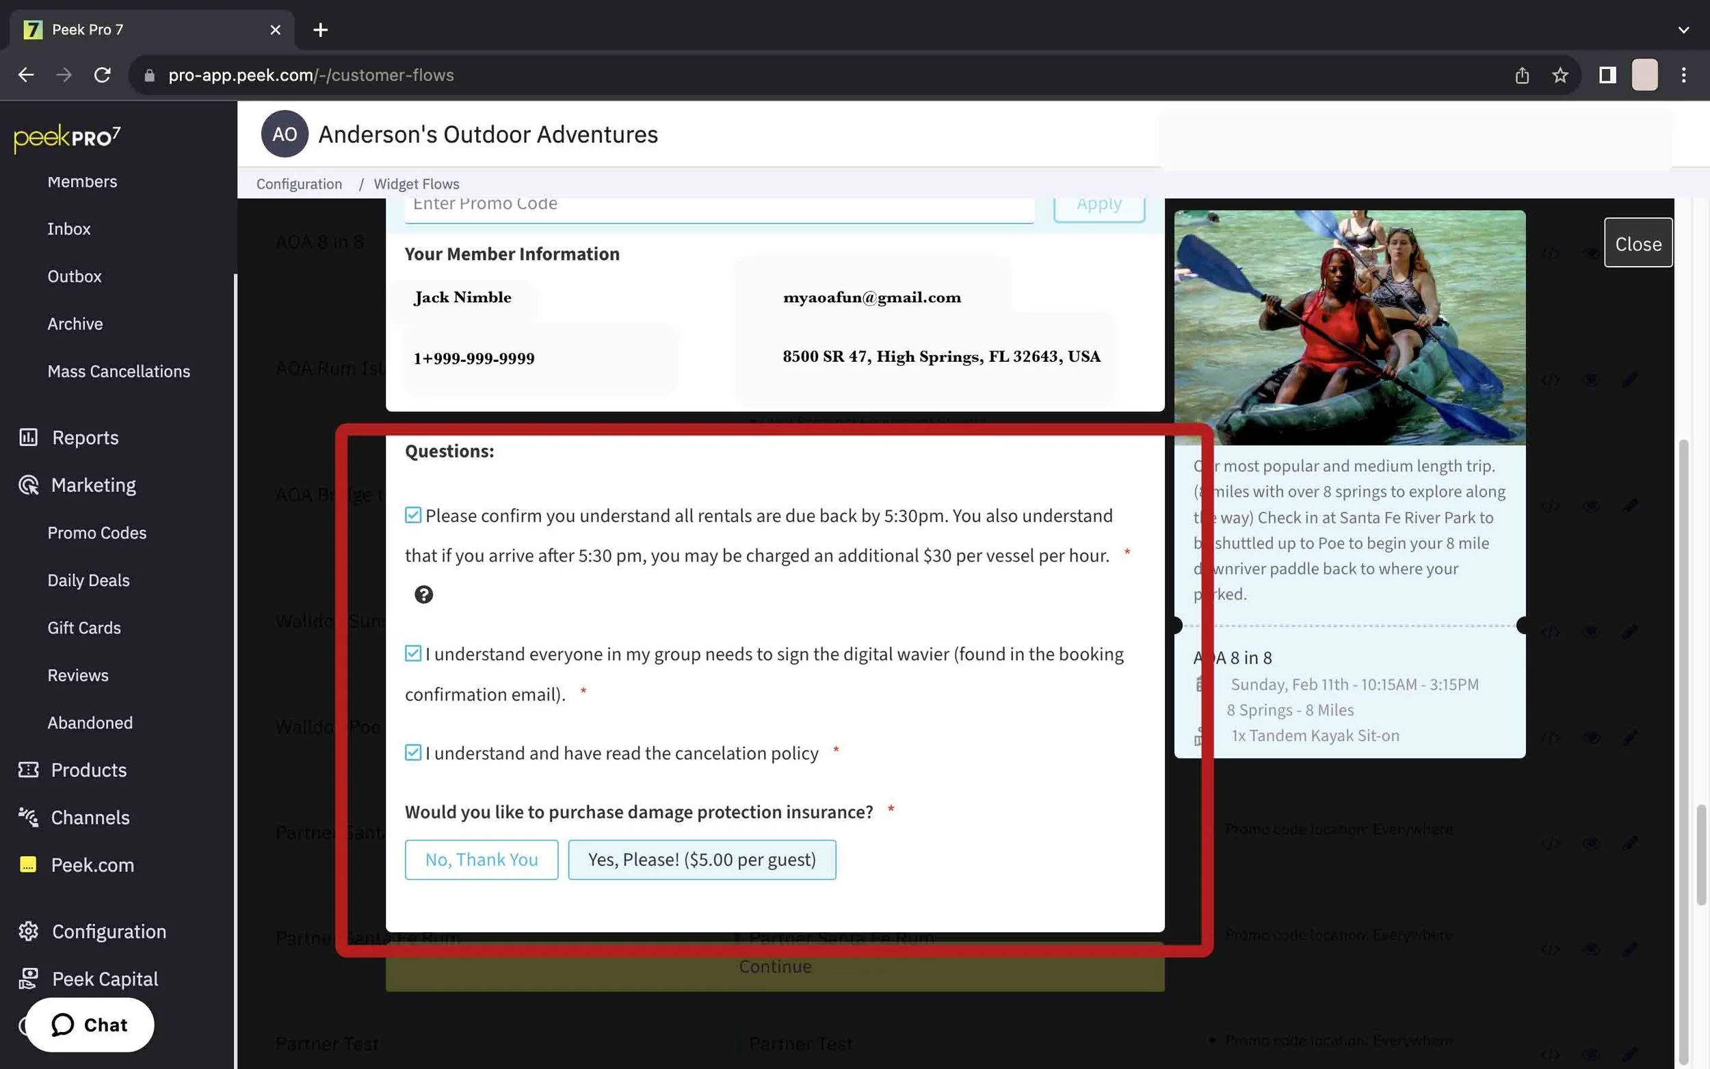Click the Marketing sidebar icon
This screenshot has width=1710, height=1069.
coord(28,485)
